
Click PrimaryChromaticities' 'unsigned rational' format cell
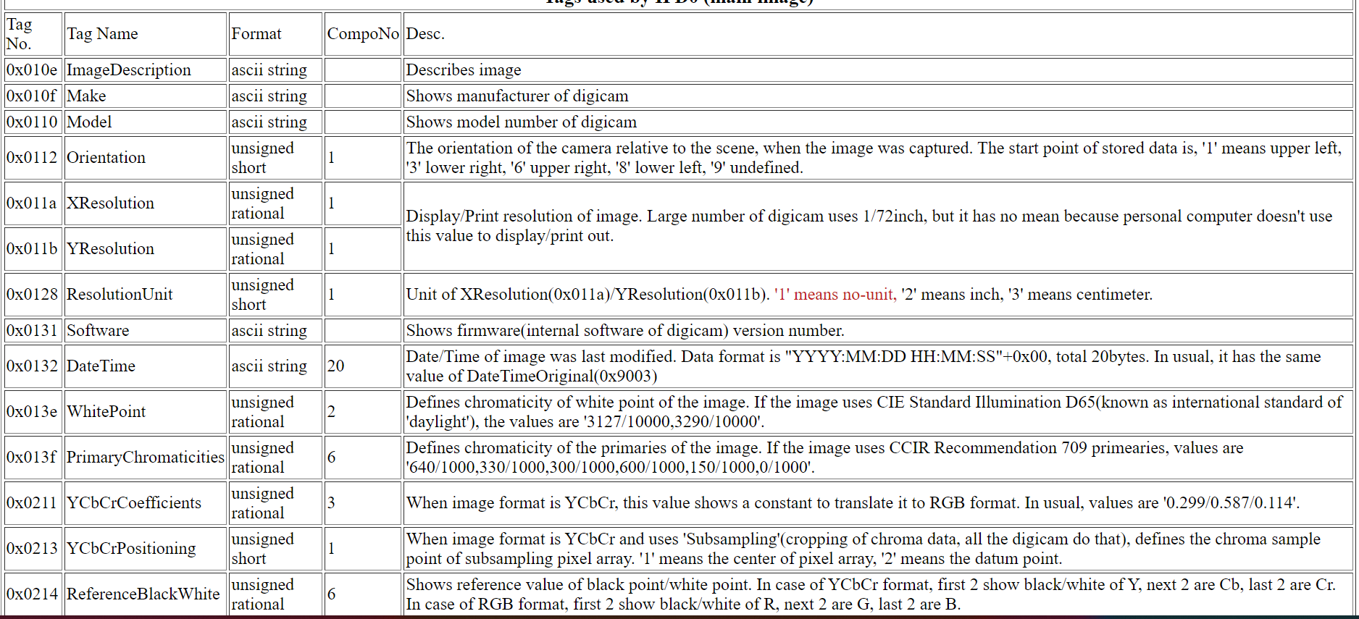275,458
